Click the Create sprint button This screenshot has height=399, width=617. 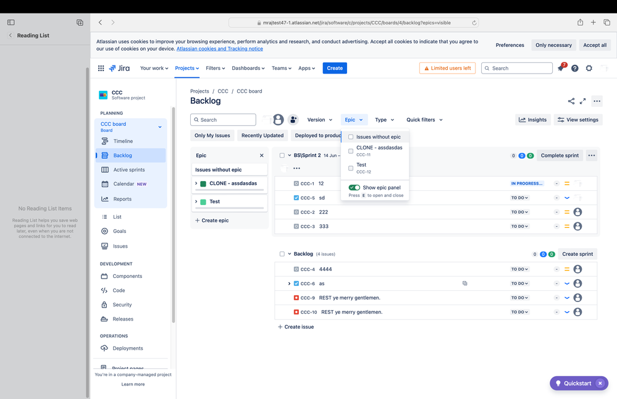coord(577,254)
